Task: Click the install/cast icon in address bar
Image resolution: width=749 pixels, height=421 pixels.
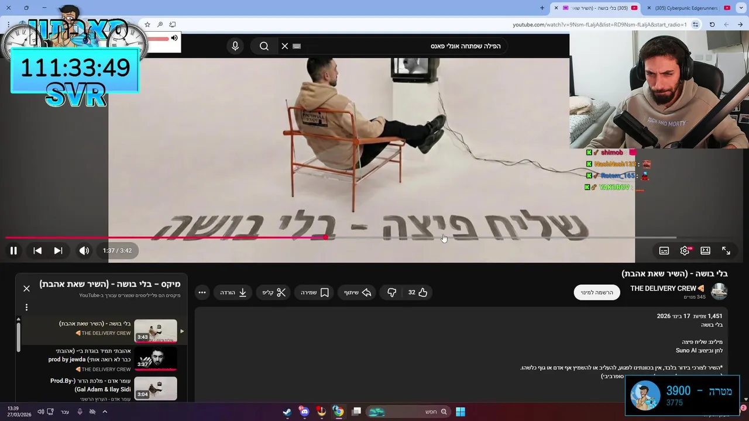Action: tap(173, 25)
